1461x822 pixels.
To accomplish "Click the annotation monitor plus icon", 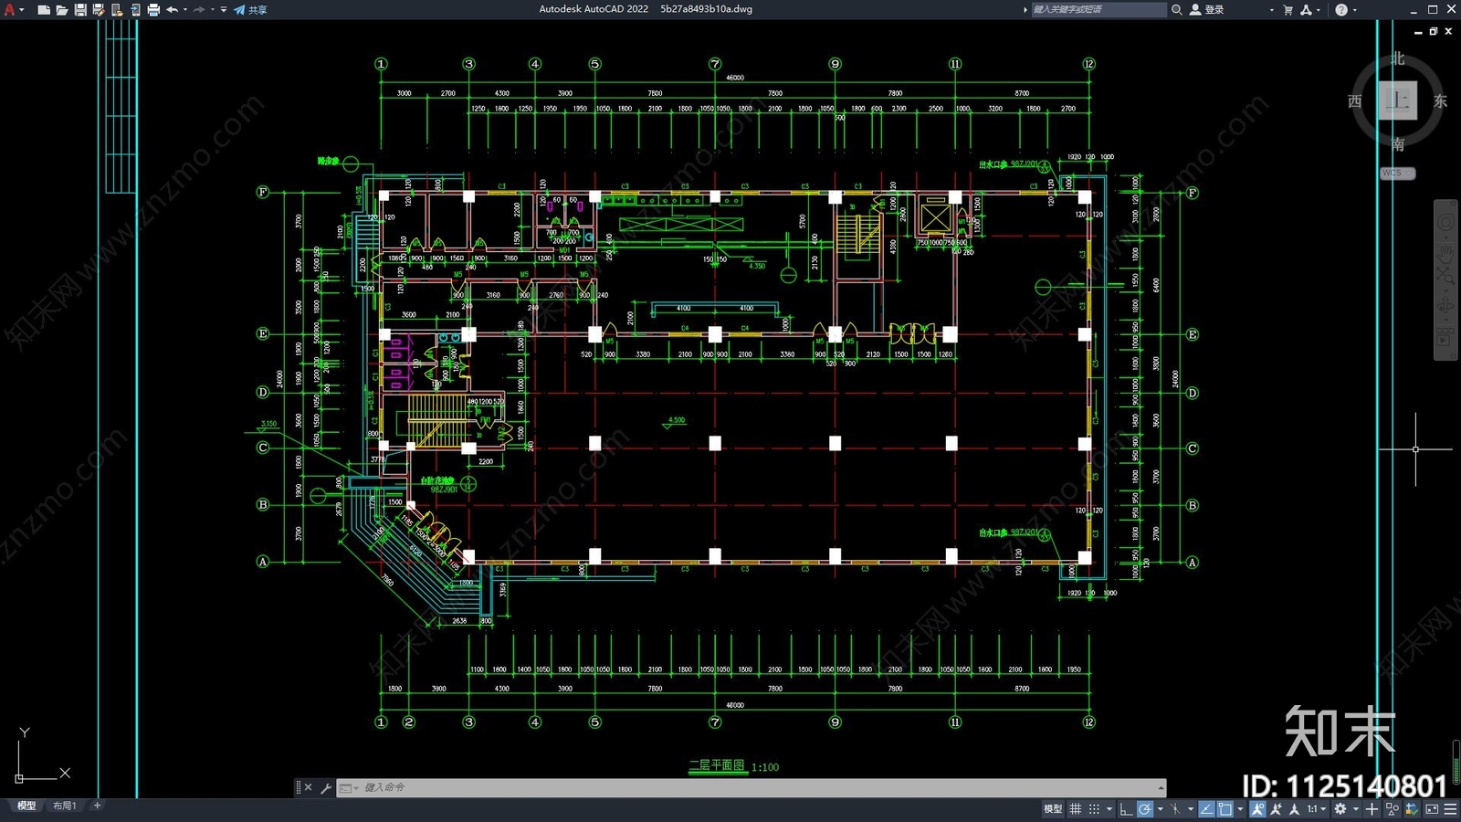I will (1372, 809).
